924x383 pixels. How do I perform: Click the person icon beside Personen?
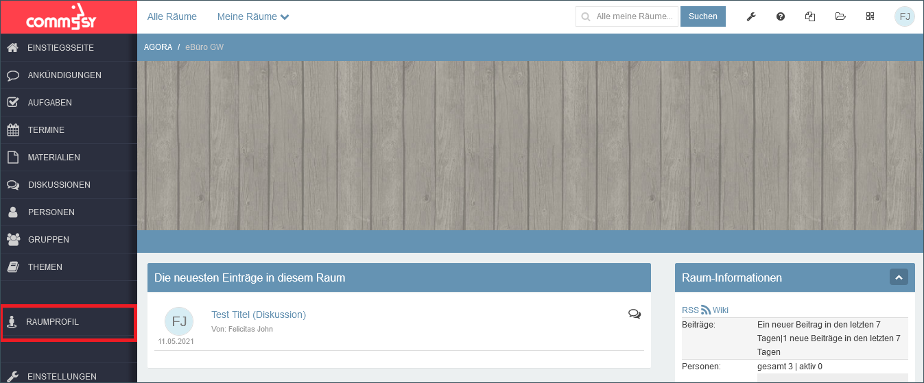pos(12,212)
